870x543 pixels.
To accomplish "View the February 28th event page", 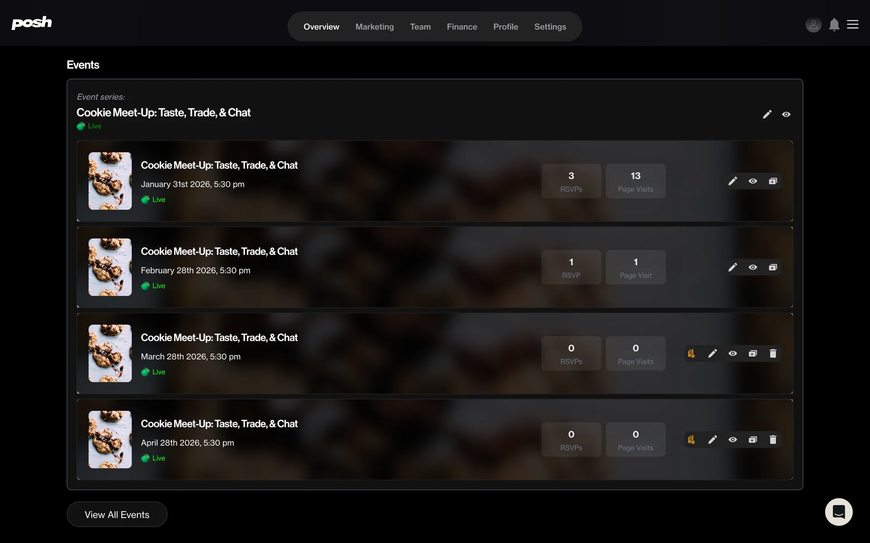I will (x=753, y=267).
